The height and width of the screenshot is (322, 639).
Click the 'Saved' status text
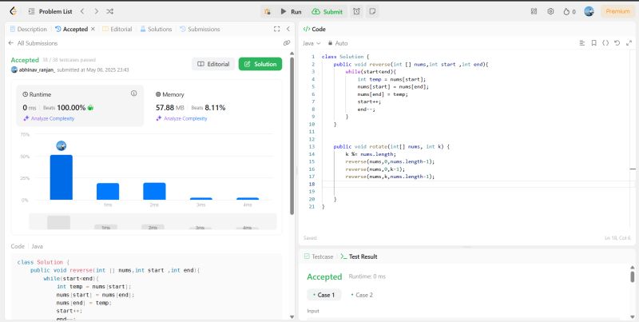(x=310, y=237)
